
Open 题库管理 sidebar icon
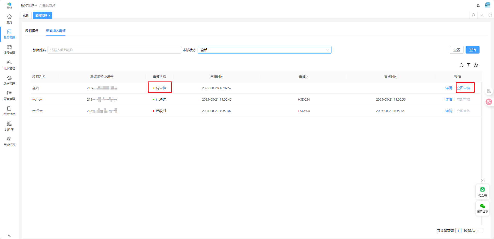[9, 95]
